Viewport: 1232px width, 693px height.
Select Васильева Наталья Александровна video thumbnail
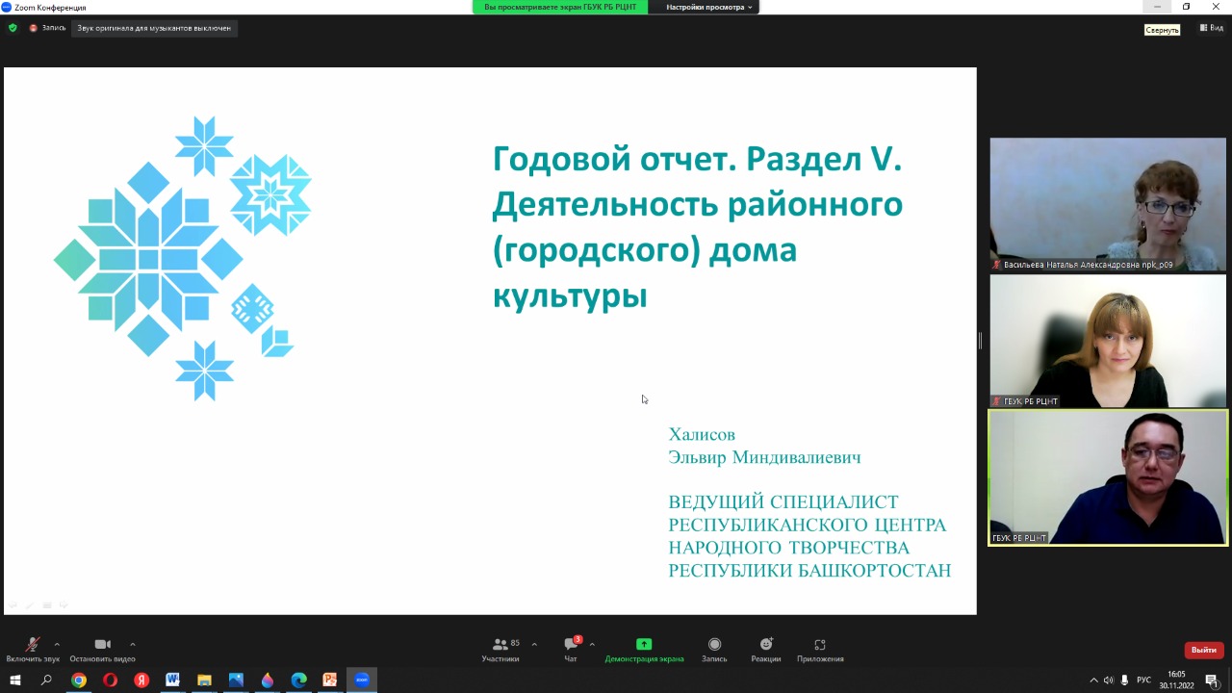tap(1108, 204)
